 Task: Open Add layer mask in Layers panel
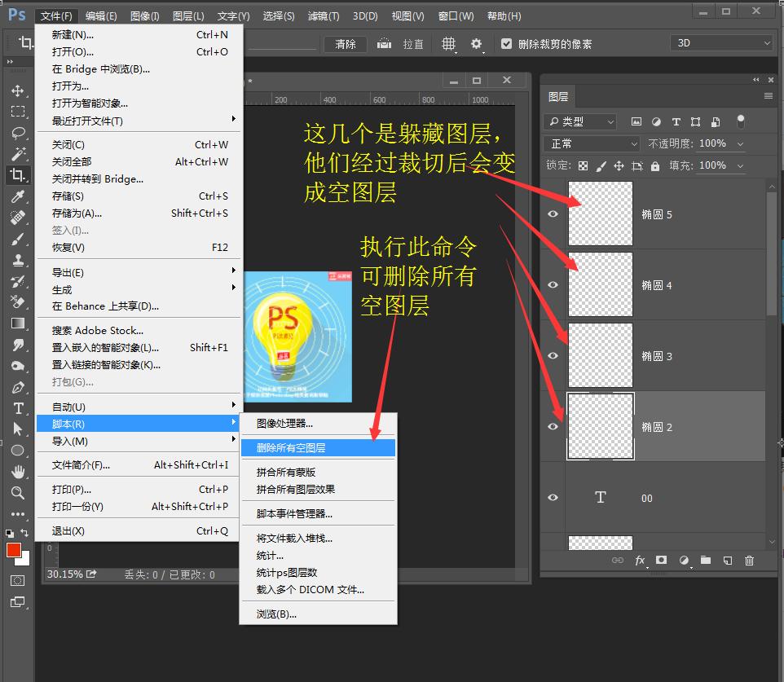[x=660, y=561]
